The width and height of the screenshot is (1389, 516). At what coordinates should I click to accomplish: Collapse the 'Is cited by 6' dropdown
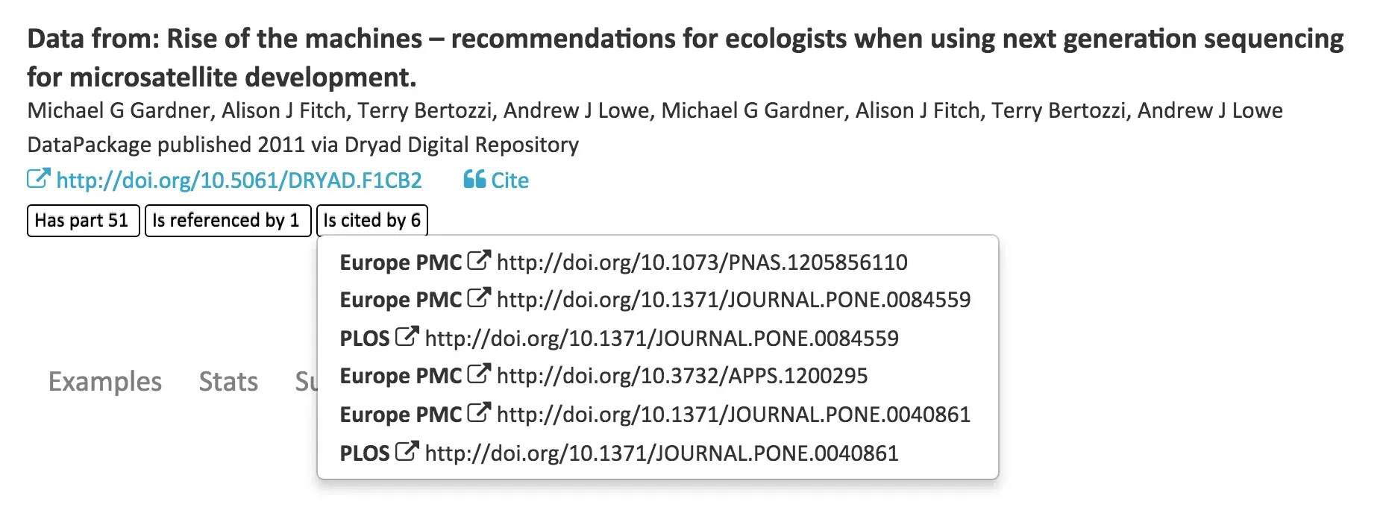click(x=372, y=220)
